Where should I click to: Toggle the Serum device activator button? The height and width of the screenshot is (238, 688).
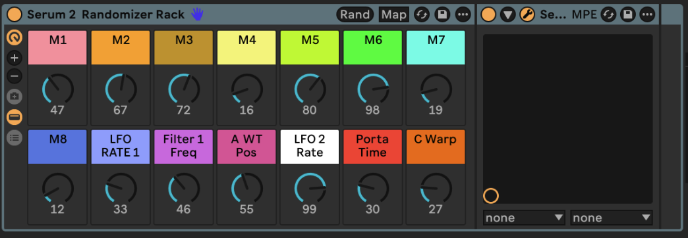click(488, 15)
